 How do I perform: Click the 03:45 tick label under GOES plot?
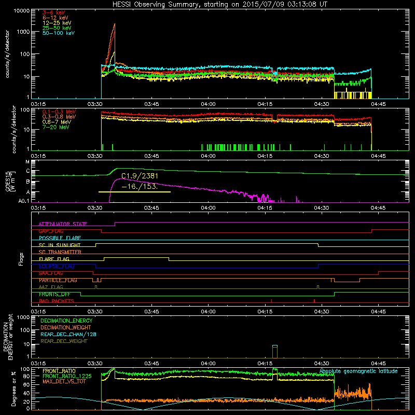151,208
